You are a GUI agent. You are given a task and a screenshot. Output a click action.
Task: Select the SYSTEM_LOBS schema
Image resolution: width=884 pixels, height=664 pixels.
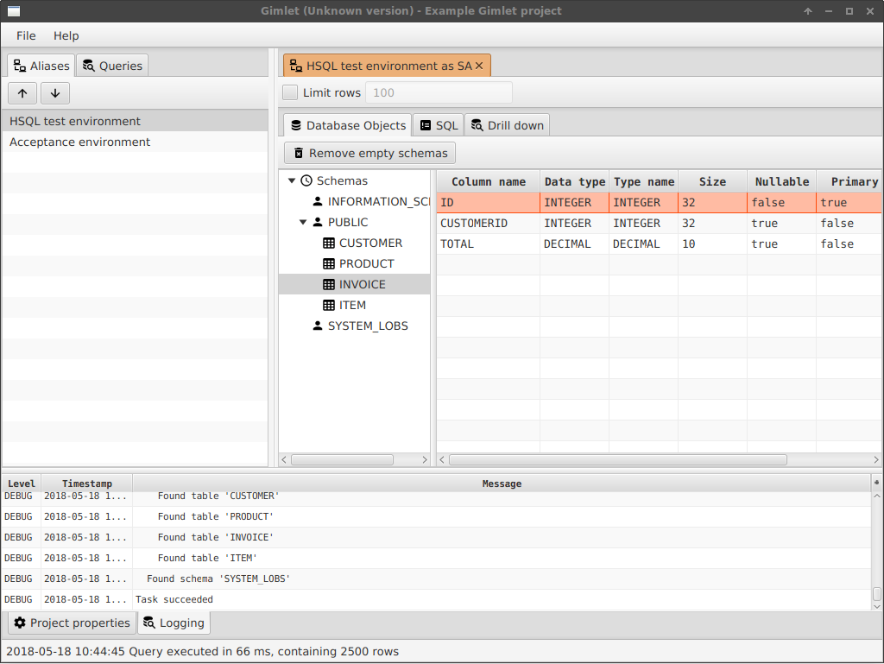[x=368, y=326]
